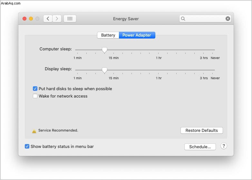This screenshot has height=180, width=252.
Task: Click the yellow warning triangle icon
Action: [34, 131]
